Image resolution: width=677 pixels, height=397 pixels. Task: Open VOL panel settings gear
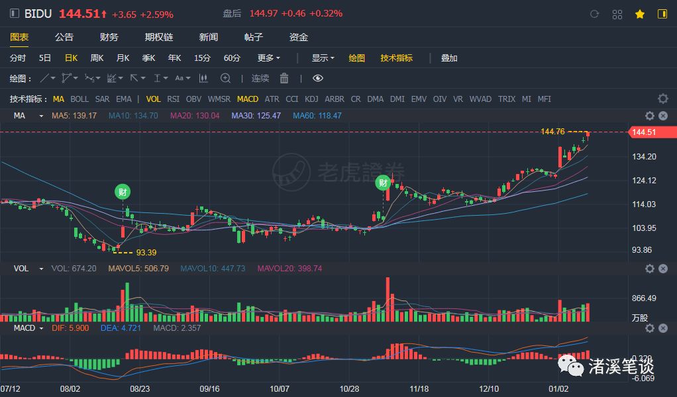[x=649, y=269]
